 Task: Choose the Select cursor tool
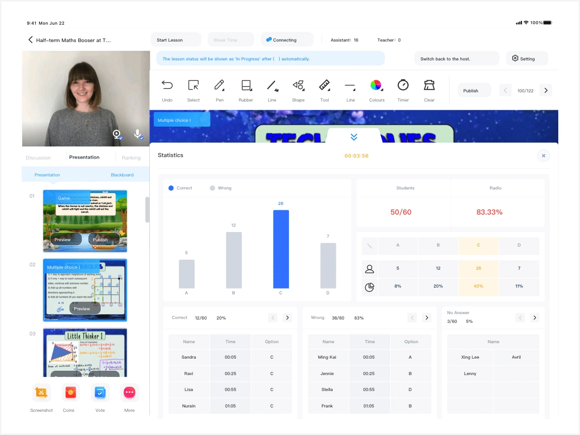point(193,86)
